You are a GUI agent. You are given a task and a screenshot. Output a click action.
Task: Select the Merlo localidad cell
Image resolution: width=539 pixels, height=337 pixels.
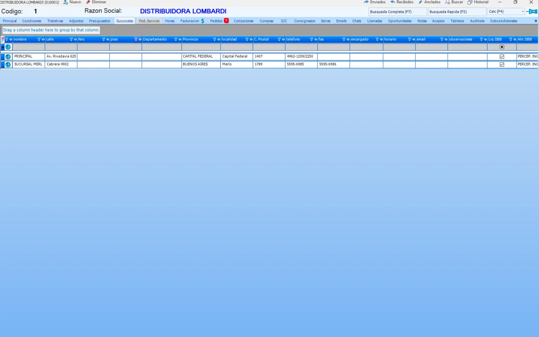click(x=236, y=64)
